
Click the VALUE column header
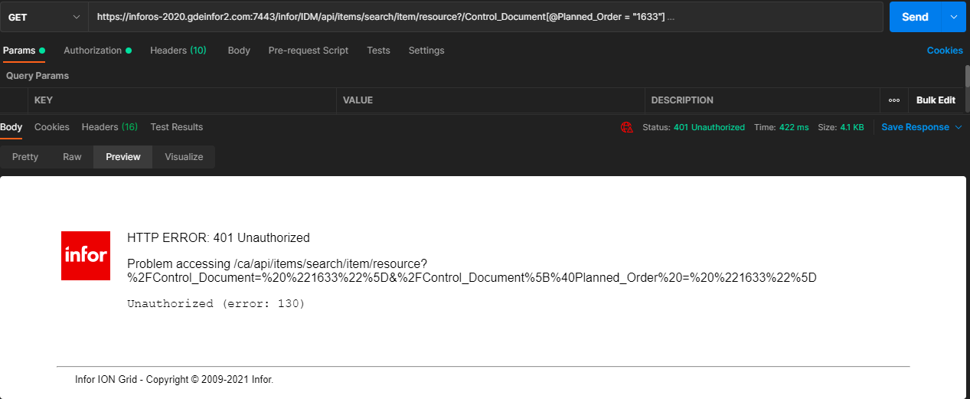pyautogui.click(x=358, y=100)
